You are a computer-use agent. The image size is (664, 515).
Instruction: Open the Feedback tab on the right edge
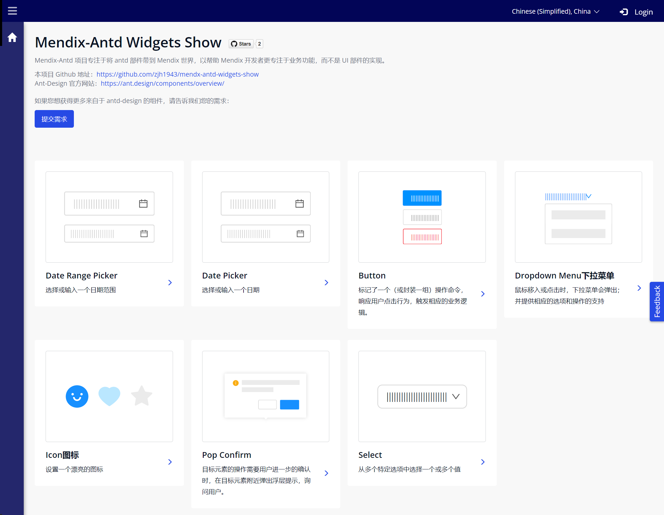click(657, 301)
